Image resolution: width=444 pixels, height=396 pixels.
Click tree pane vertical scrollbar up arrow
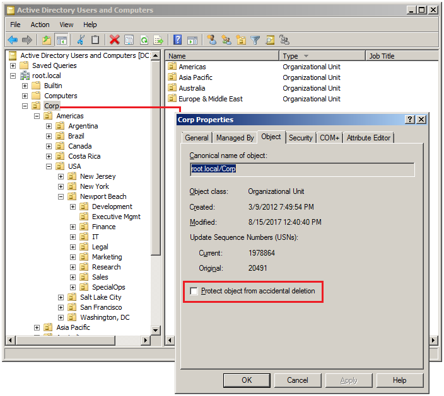[x=156, y=55]
